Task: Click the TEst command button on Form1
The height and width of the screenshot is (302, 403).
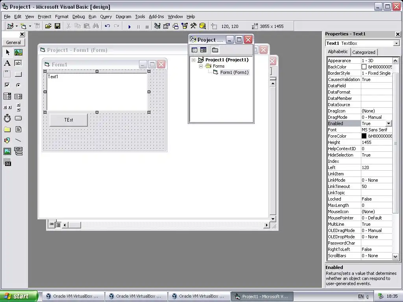Action: point(68,120)
